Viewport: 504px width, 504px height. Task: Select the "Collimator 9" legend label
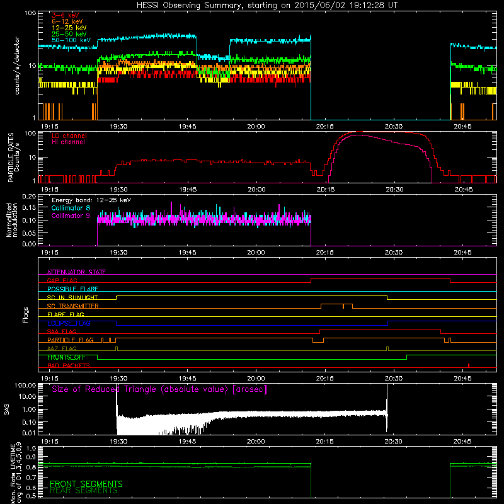(x=71, y=215)
